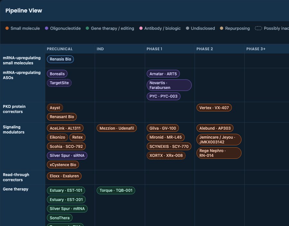Click the mRNA-upregulating small molecules row label

[x=22, y=61]
